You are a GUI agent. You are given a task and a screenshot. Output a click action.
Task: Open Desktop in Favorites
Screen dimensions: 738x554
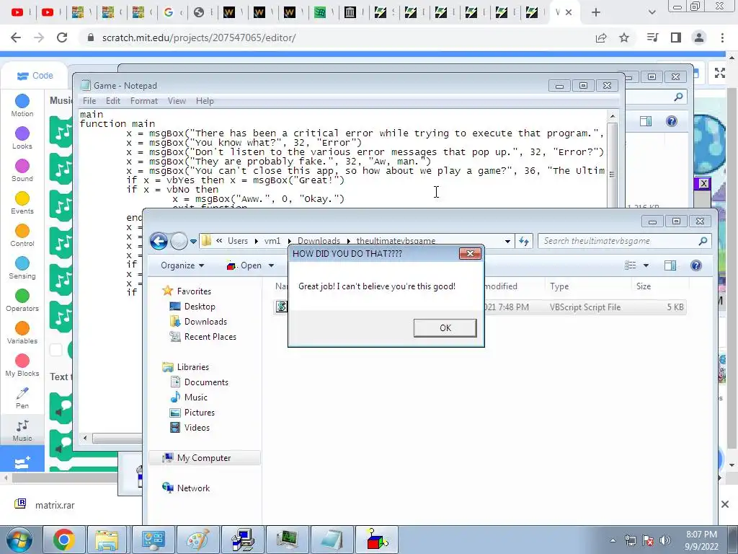point(192,307)
